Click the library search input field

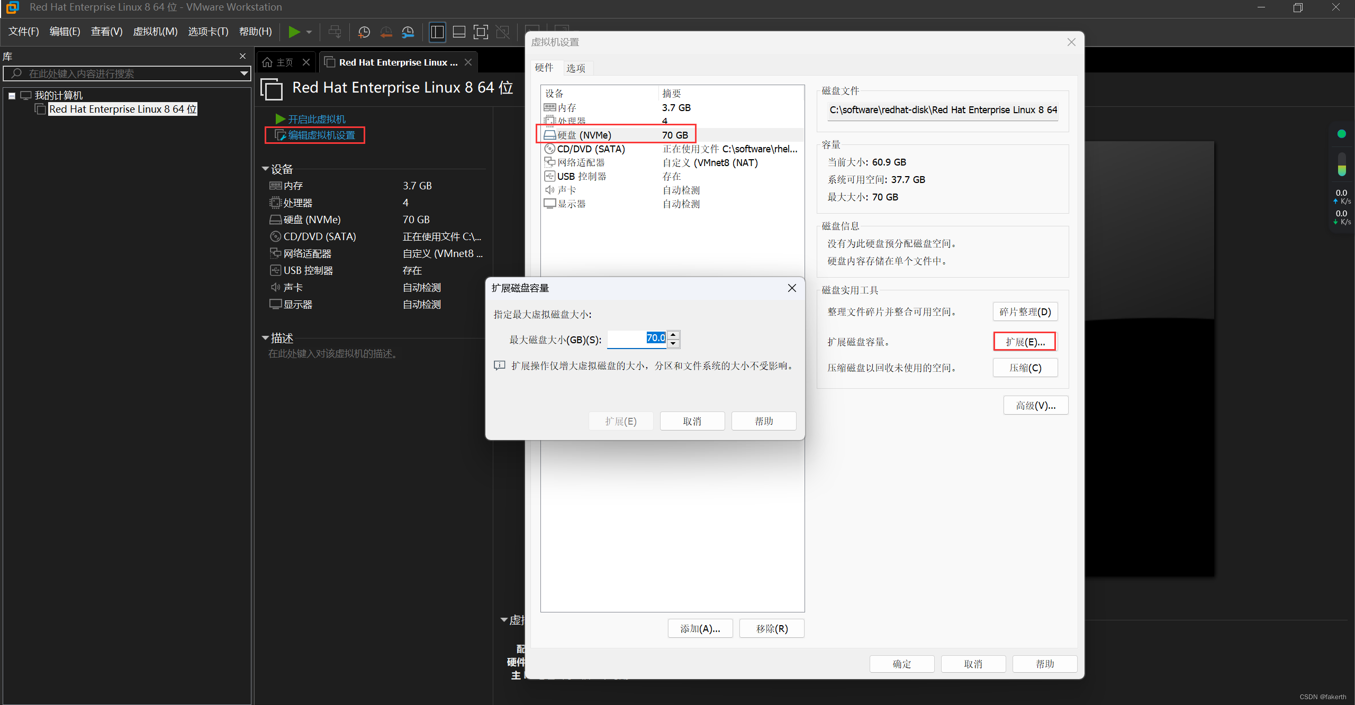coord(127,74)
